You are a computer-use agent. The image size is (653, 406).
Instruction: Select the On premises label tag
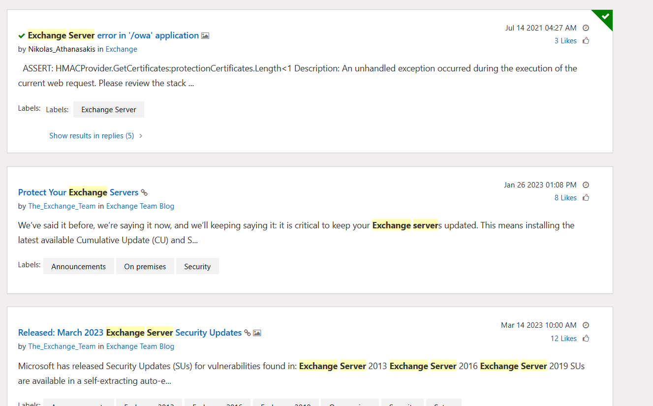click(145, 266)
